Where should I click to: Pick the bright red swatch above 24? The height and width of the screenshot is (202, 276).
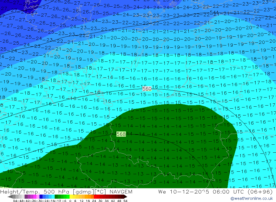click(x=95, y=197)
